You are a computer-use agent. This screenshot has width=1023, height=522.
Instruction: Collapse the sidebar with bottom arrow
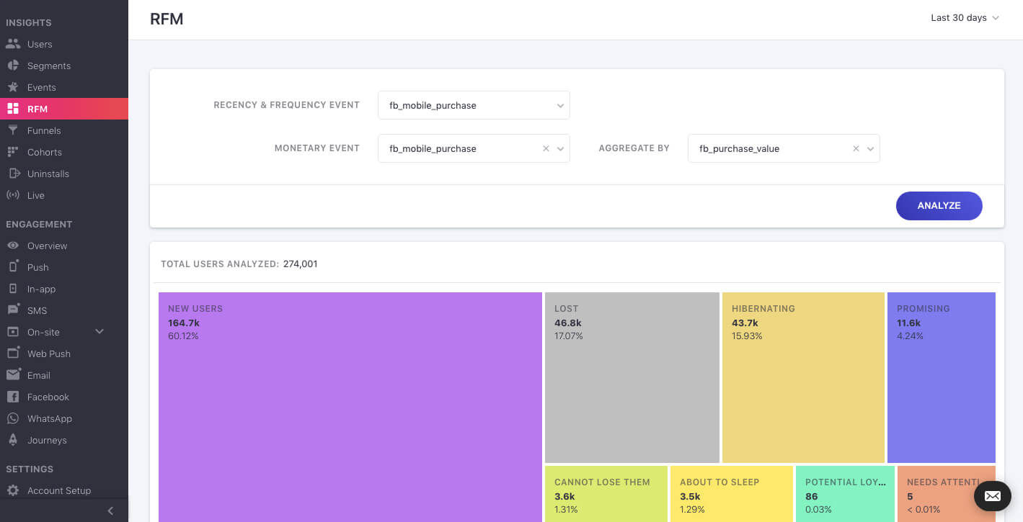click(x=110, y=510)
